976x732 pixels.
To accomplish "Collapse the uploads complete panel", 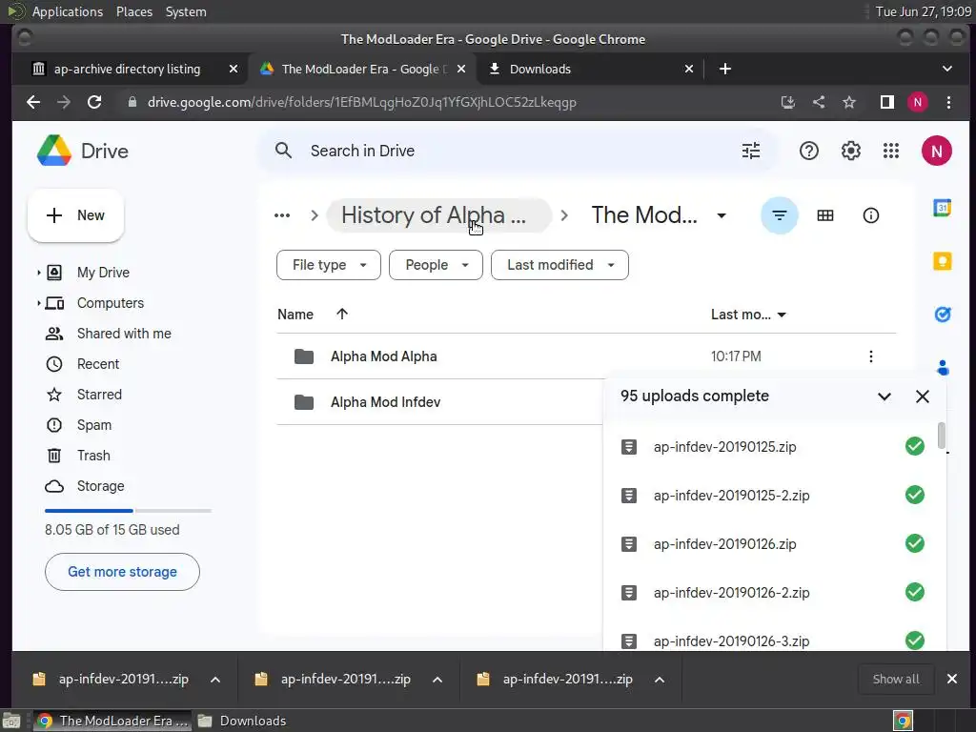I will pos(884,396).
